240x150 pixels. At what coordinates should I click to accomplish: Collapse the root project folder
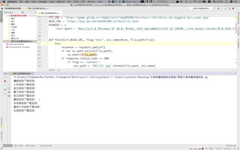(x=5, y=16)
